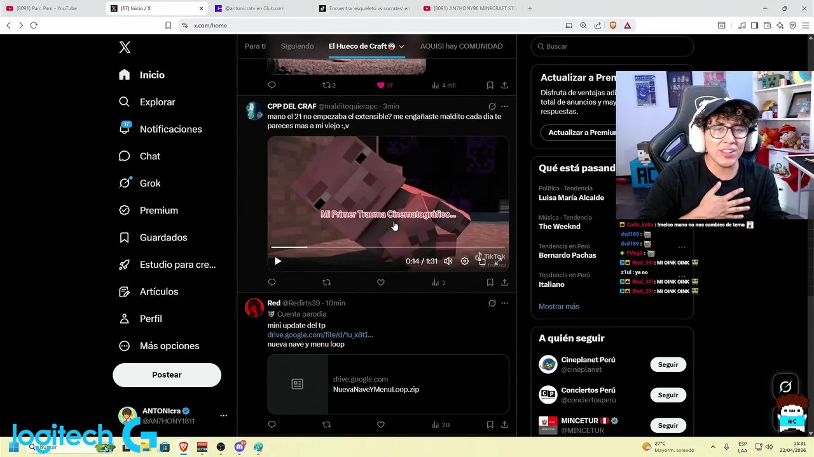Unlike the top post with 17 likes
This screenshot has height=457, width=814.
tap(380, 85)
